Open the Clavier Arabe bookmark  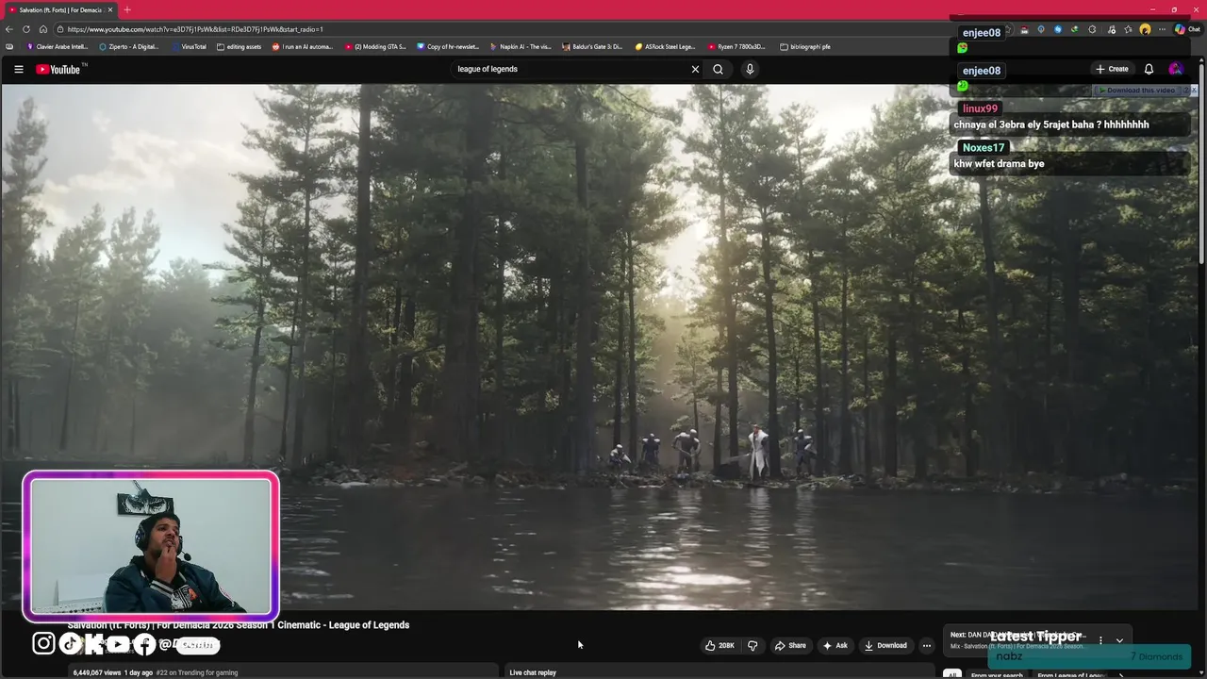(58, 46)
